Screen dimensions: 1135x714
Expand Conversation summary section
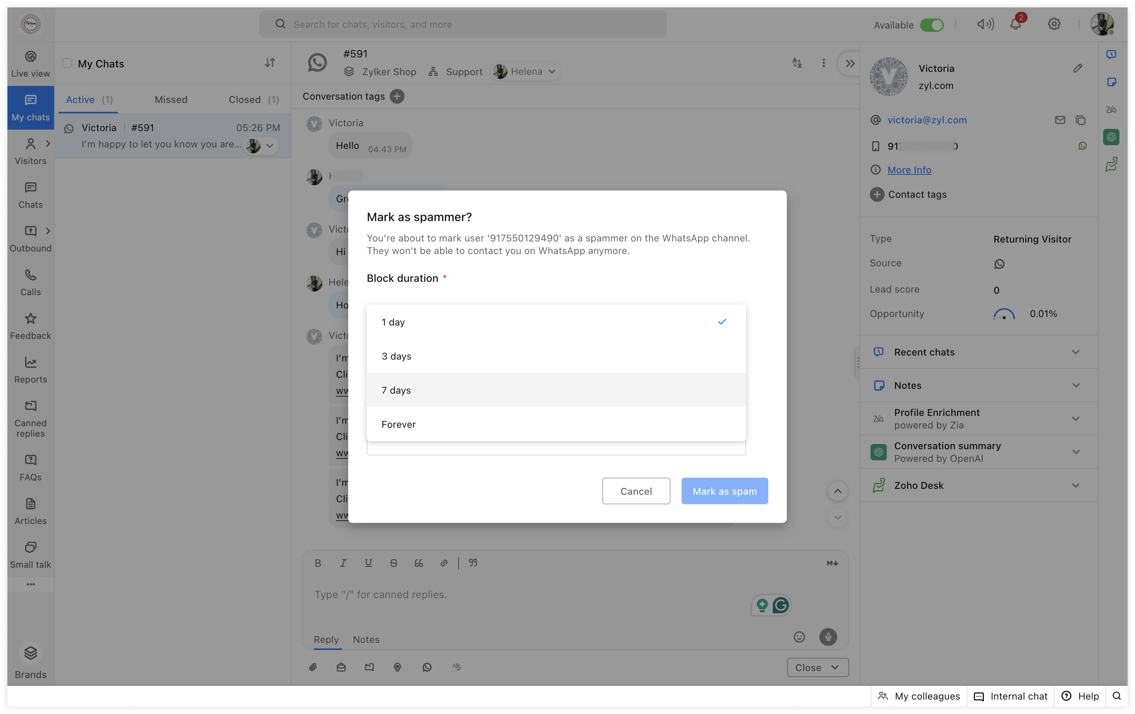click(x=979, y=451)
